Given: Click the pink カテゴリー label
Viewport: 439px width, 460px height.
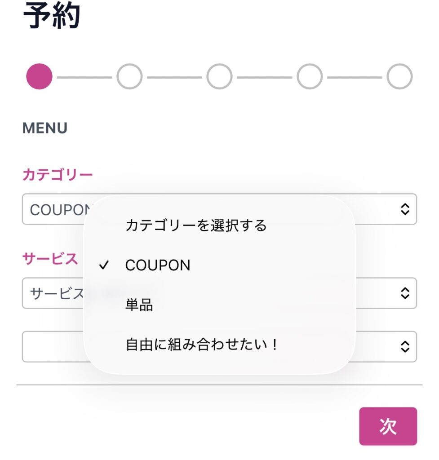Looking at the screenshot, I should 58,174.
